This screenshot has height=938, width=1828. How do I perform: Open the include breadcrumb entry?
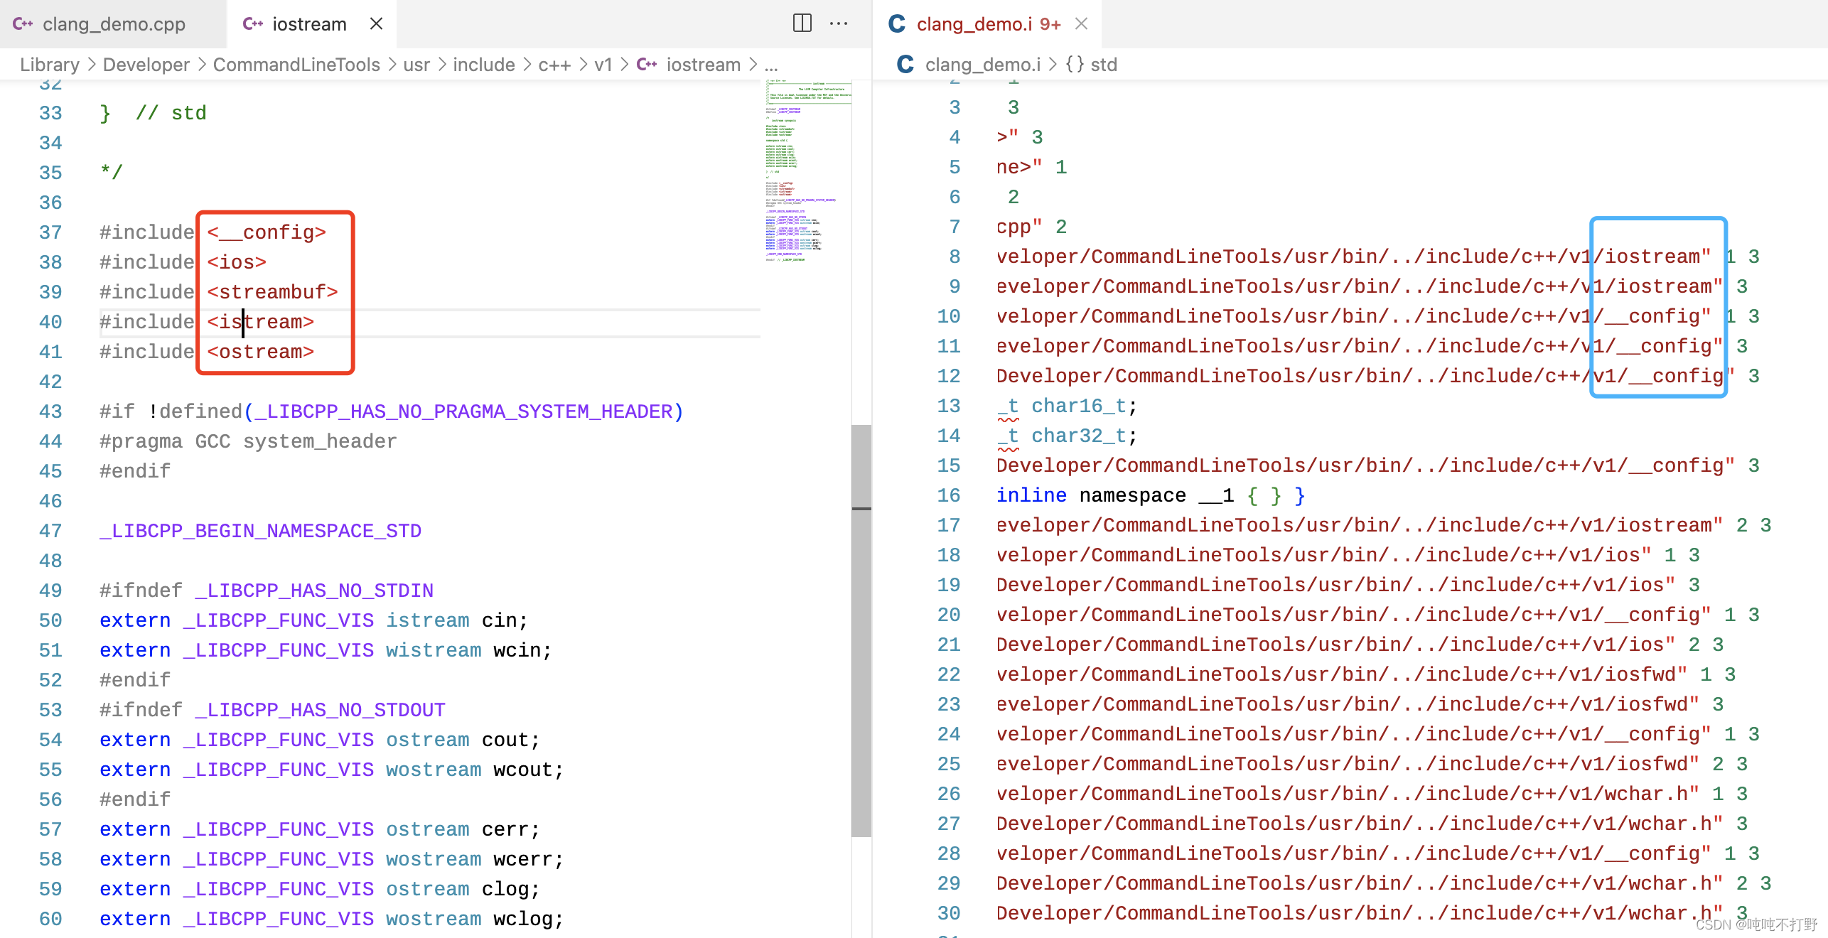tap(483, 64)
